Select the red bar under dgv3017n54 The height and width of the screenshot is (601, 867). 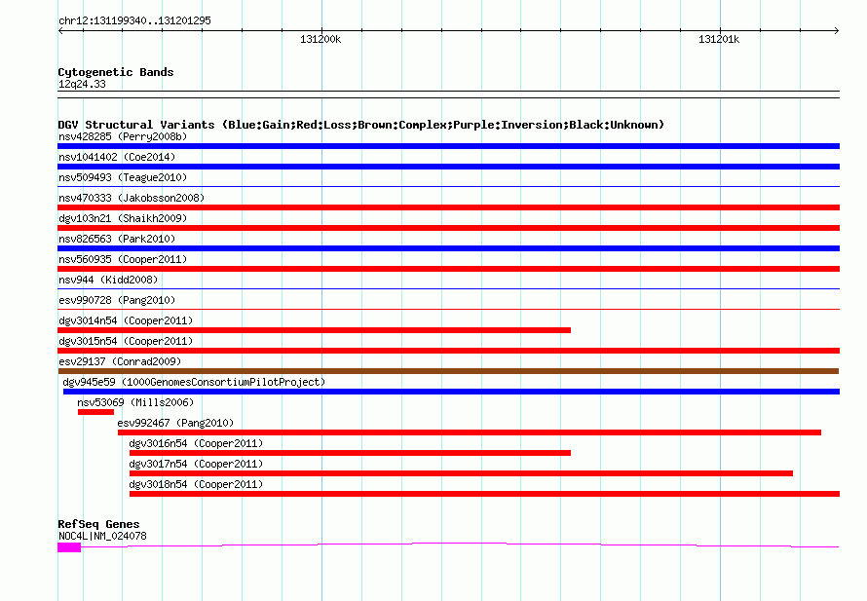tap(461, 473)
